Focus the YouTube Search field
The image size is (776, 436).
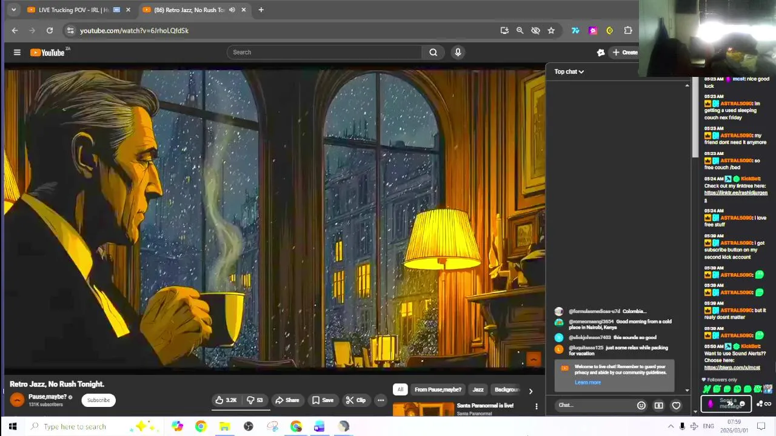tap(324, 52)
